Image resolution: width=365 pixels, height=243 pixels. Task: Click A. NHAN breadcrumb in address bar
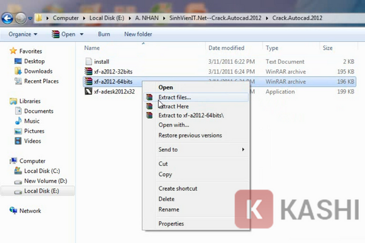[x=147, y=18]
